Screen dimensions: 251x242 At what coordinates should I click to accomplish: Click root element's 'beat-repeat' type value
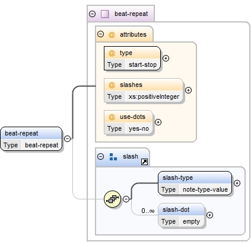tap(42, 145)
